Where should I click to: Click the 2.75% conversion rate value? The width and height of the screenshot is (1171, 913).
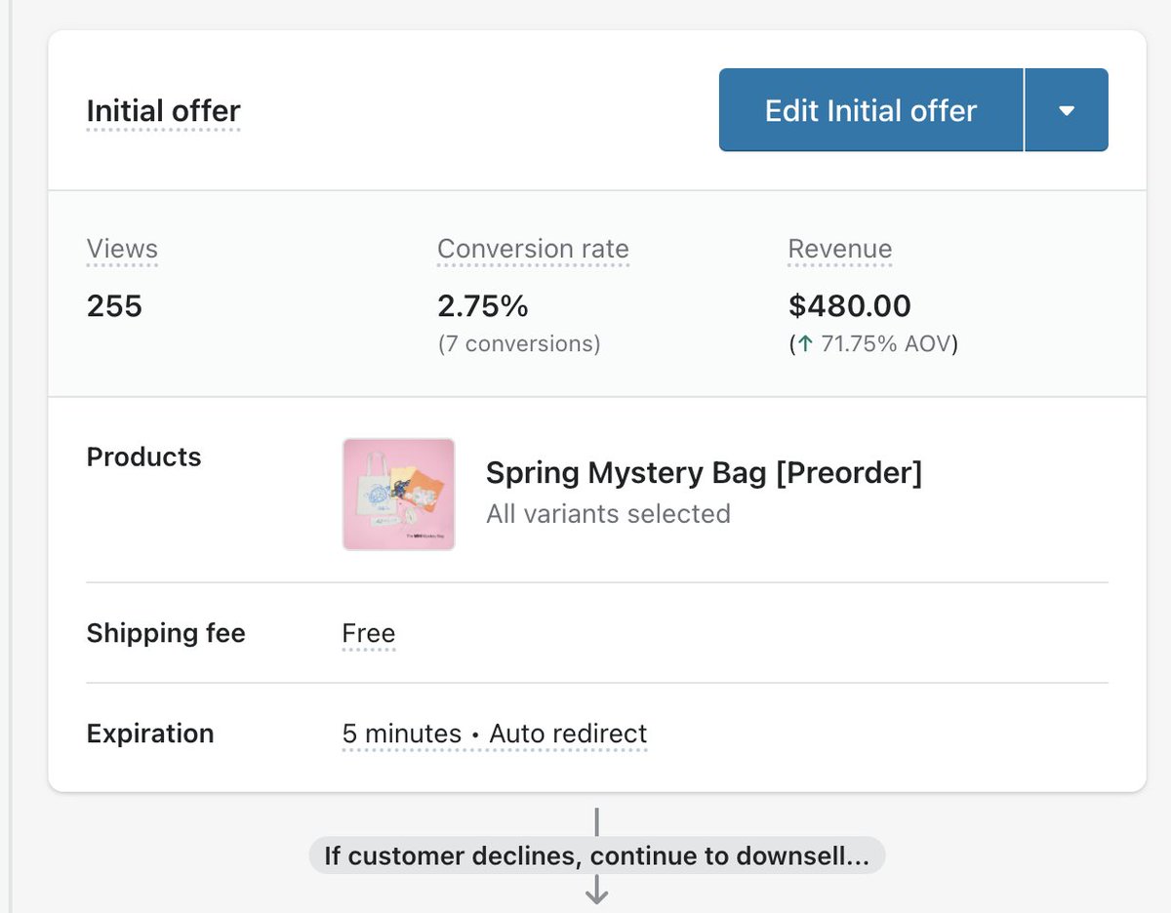point(483,306)
